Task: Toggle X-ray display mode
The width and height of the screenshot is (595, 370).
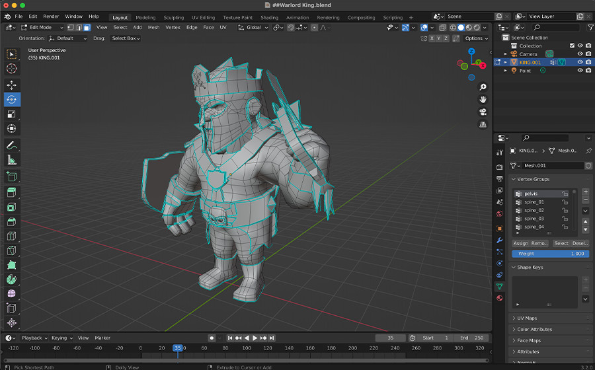Action: (x=442, y=27)
